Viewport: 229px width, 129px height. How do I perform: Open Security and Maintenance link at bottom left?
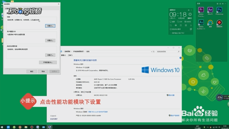tap(54, 119)
